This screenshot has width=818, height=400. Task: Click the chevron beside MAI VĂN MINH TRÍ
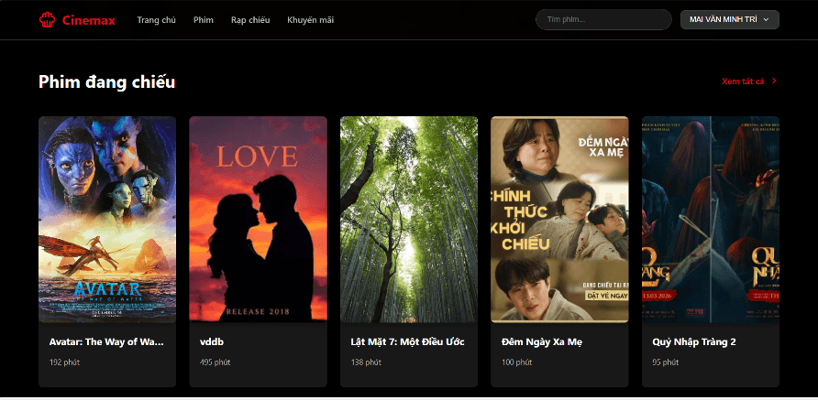pos(766,19)
